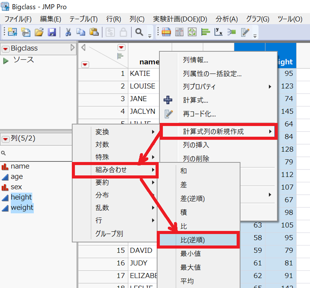Viewport: 310px width, 288px height.
Task: Select 計算式列の新規作成 menu entry
Action: coord(219,132)
